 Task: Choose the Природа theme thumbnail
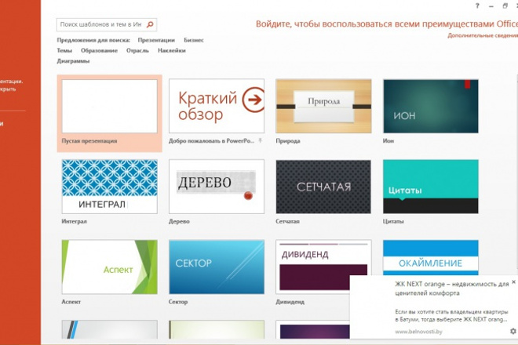(x=323, y=106)
